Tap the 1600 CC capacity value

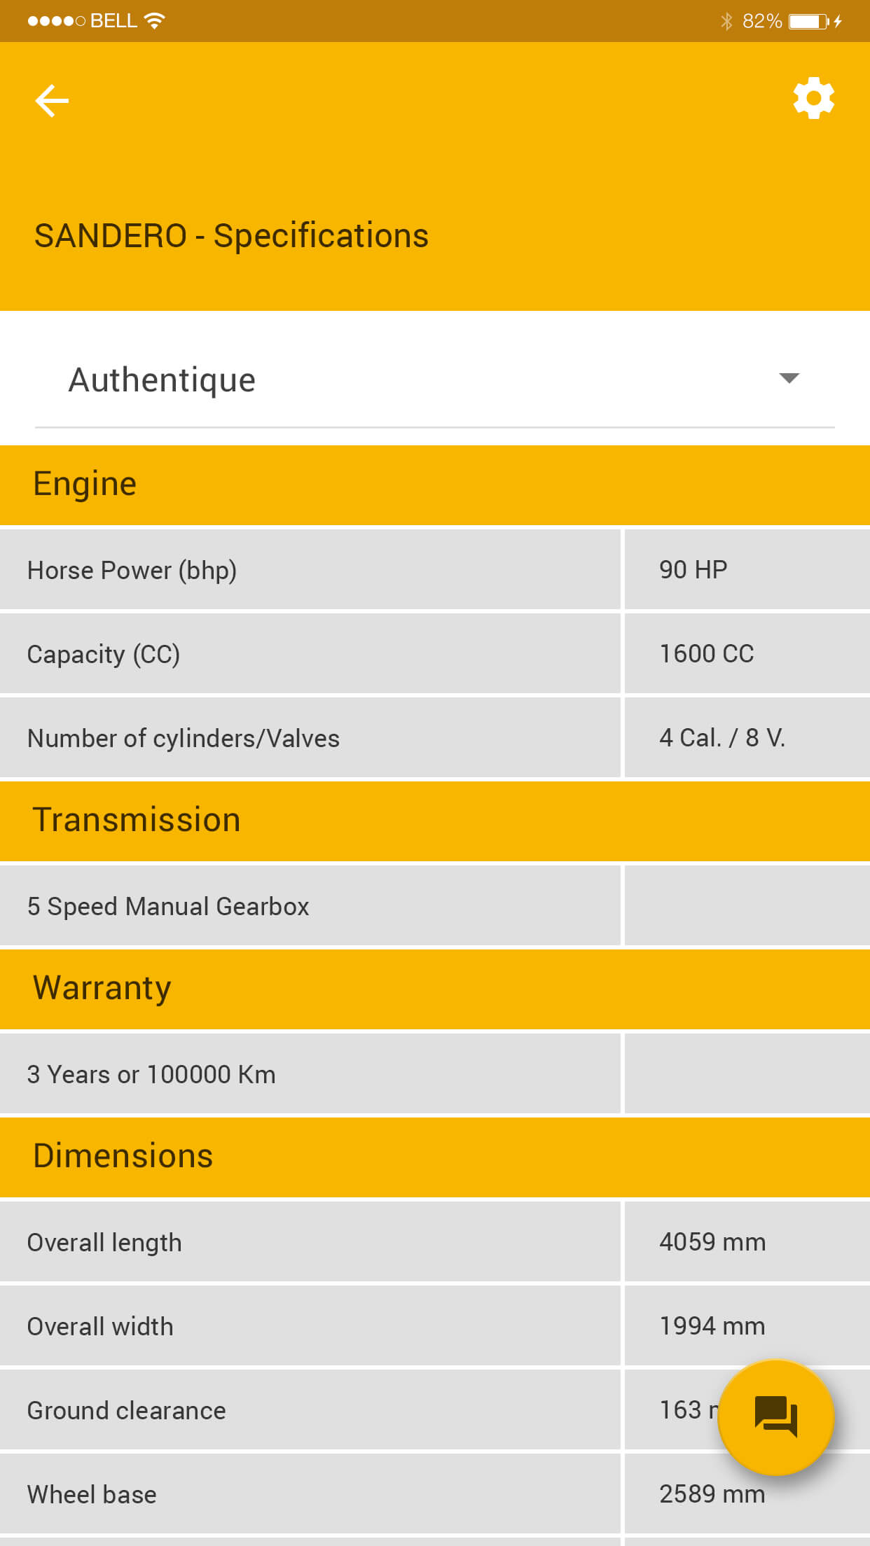pos(706,653)
